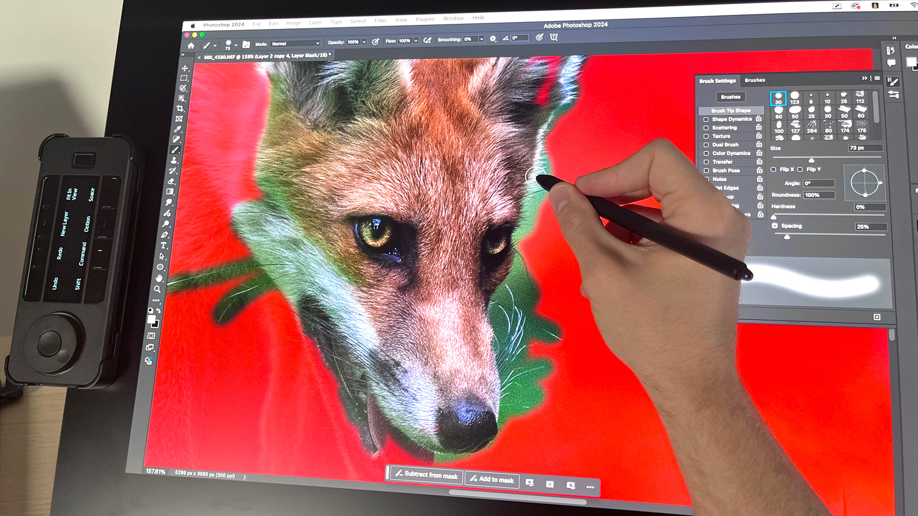918x516 pixels.
Task: Open the tool preset picker arrow
Action: click(x=215, y=45)
